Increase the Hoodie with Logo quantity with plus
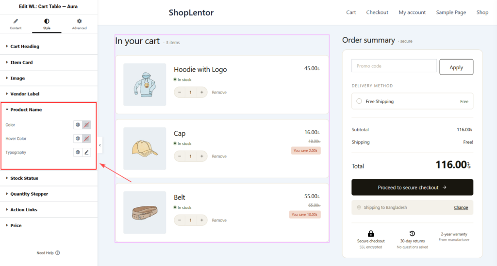Screen dimensions: 497x266 [x=201, y=93]
